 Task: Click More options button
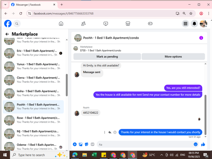pos(173,56)
